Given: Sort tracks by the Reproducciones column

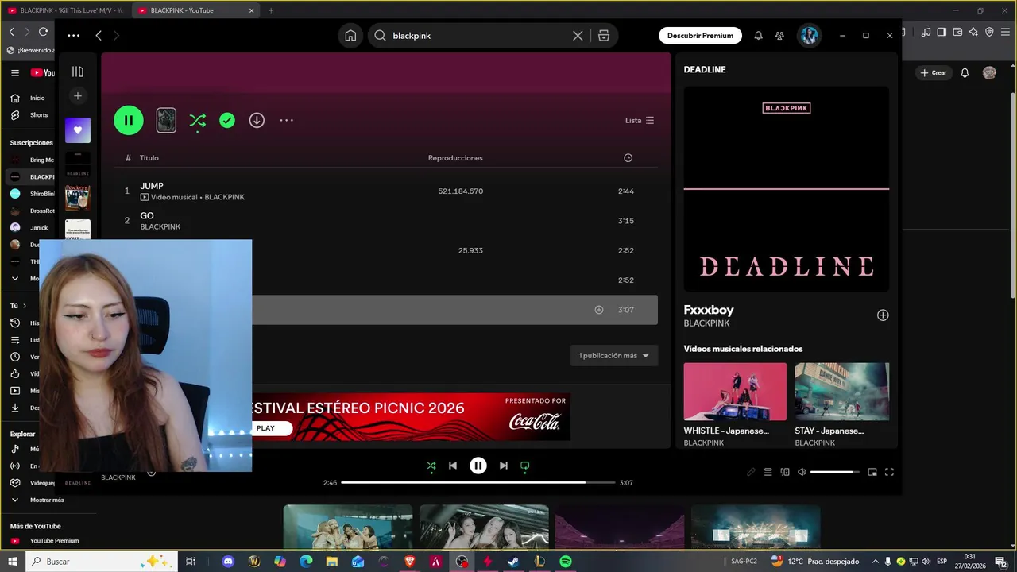Looking at the screenshot, I should click(x=455, y=158).
